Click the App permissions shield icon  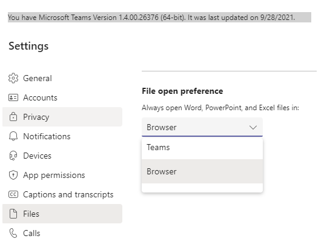tap(13, 175)
